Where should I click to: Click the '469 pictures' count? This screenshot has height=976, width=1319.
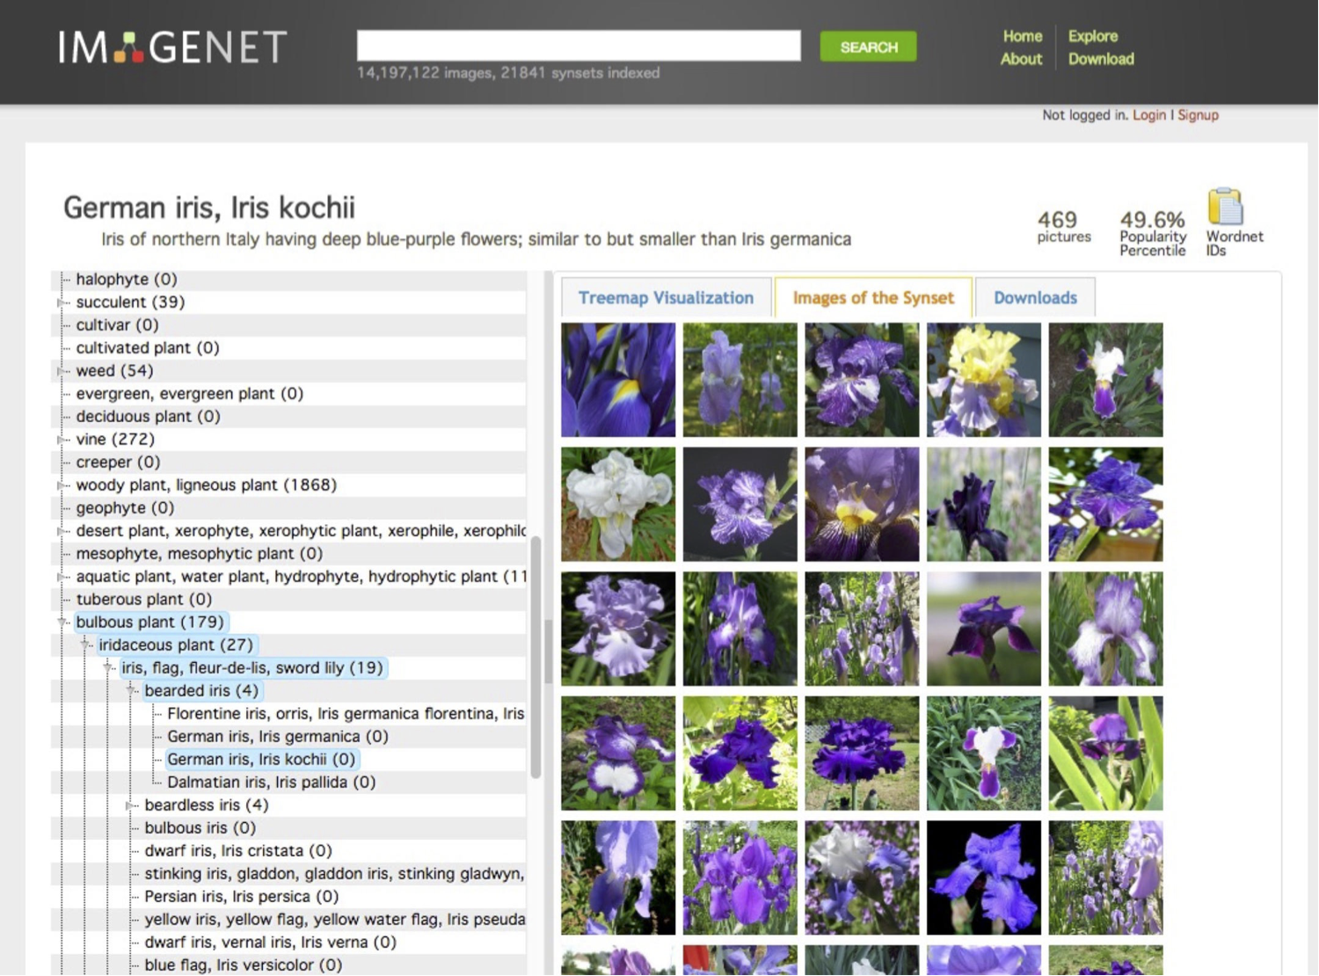1063,226
